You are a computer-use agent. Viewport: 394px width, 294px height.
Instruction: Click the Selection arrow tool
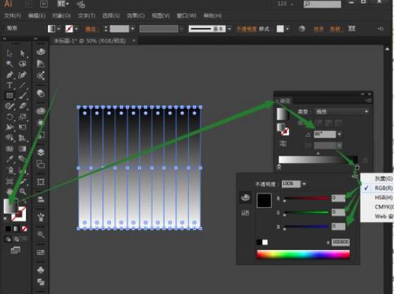click(10, 54)
